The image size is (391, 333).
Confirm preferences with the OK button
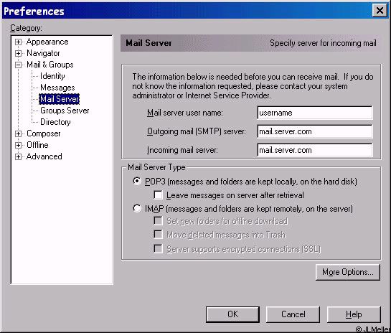coord(232,314)
